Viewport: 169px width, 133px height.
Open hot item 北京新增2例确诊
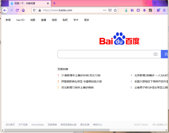(x=151, y=75)
